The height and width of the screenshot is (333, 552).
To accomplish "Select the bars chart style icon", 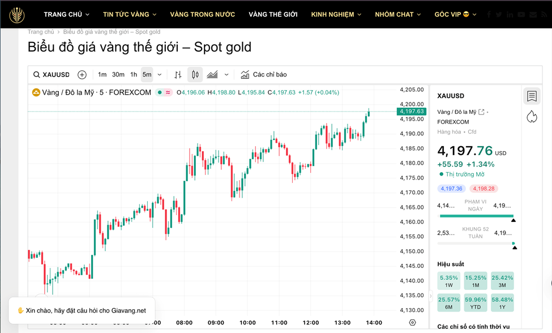I will 178,75.
